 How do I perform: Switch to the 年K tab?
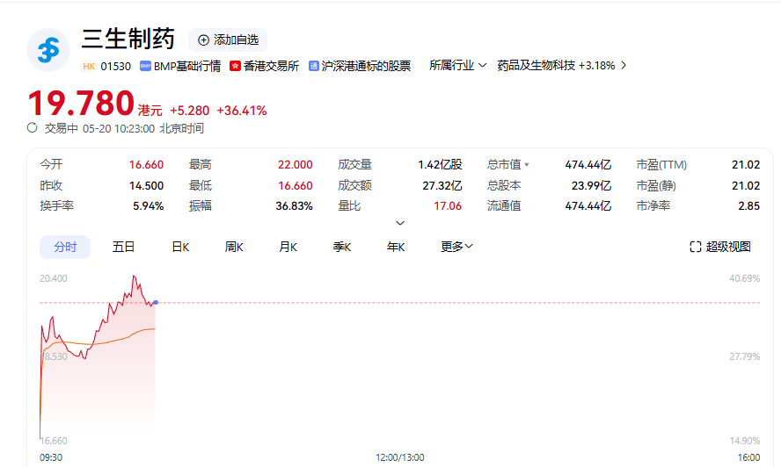pos(396,247)
